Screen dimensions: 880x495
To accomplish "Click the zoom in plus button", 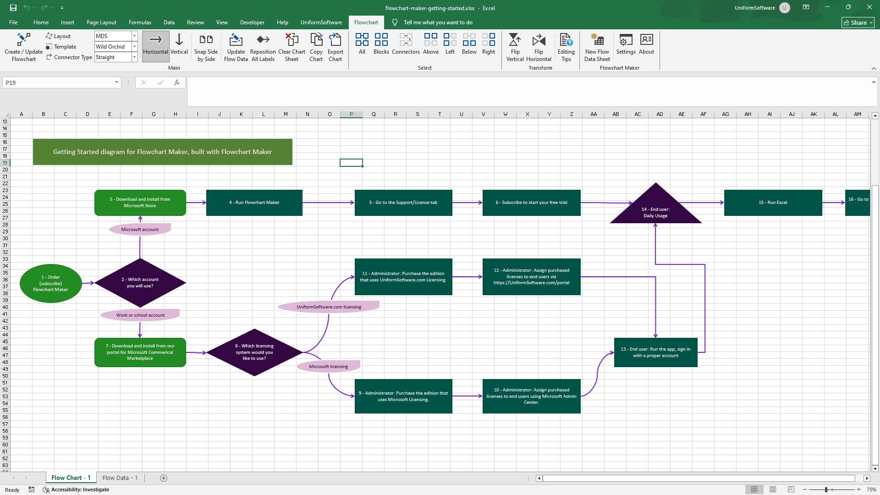I will (859, 489).
